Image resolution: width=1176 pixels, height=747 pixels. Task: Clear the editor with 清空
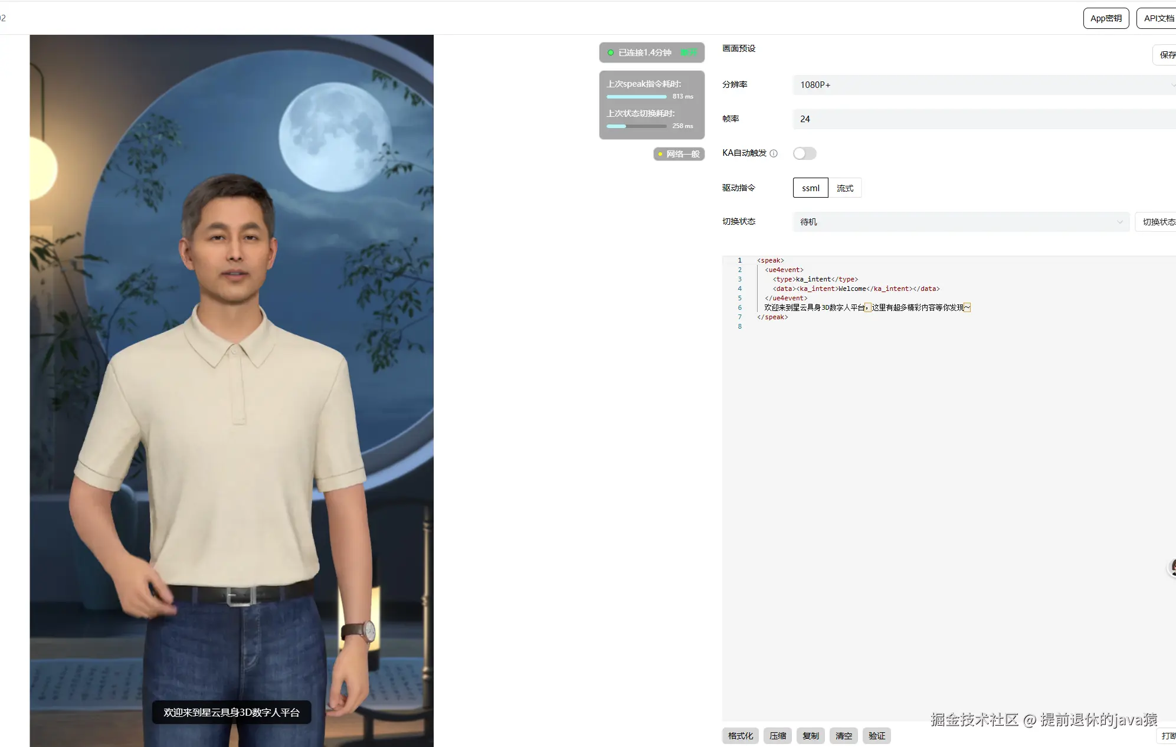[x=843, y=736]
